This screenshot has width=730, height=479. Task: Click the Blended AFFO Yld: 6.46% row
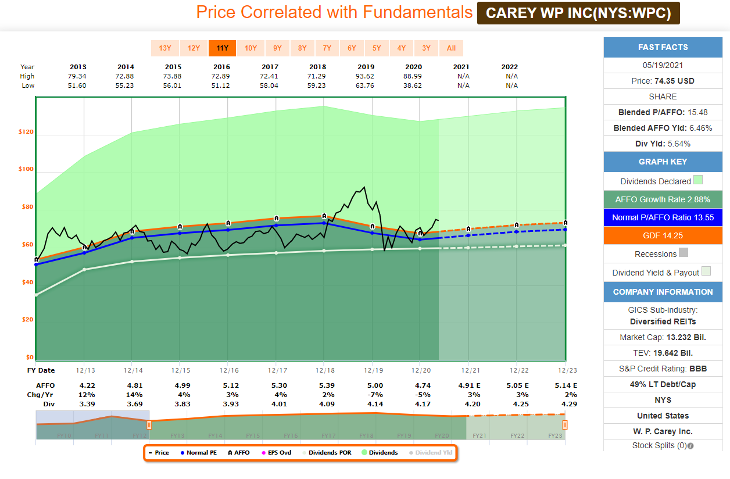coord(663,128)
